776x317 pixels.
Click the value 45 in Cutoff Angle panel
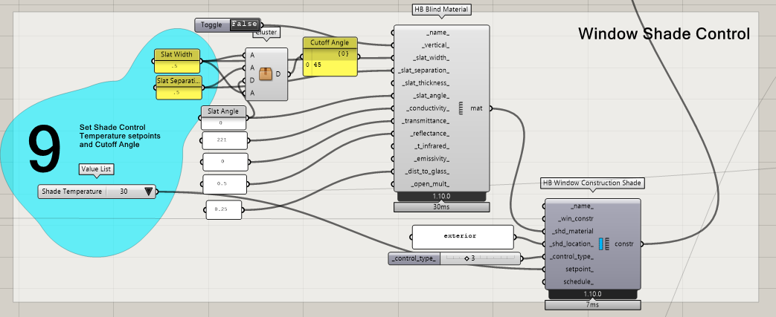pos(317,65)
